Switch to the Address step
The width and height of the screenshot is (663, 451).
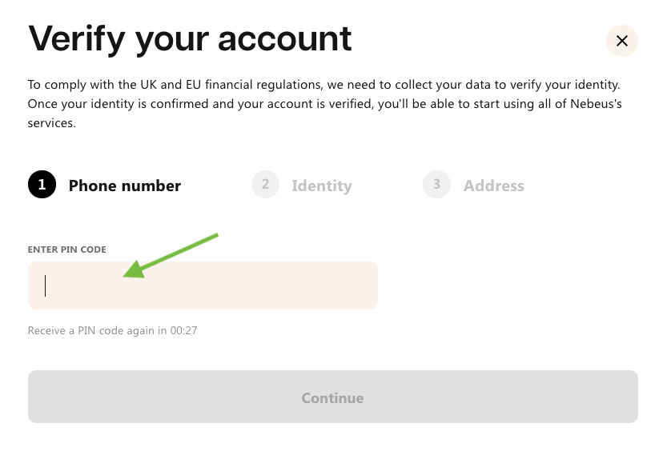(494, 186)
